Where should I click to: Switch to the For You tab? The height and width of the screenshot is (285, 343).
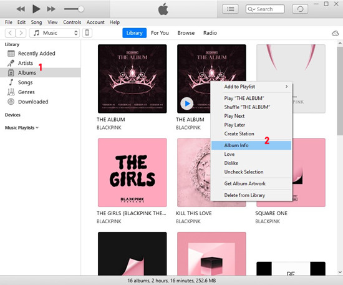(160, 33)
